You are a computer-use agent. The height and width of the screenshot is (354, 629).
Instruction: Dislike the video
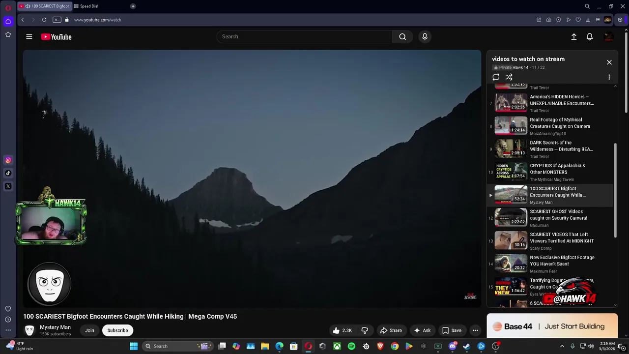coord(365,330)
